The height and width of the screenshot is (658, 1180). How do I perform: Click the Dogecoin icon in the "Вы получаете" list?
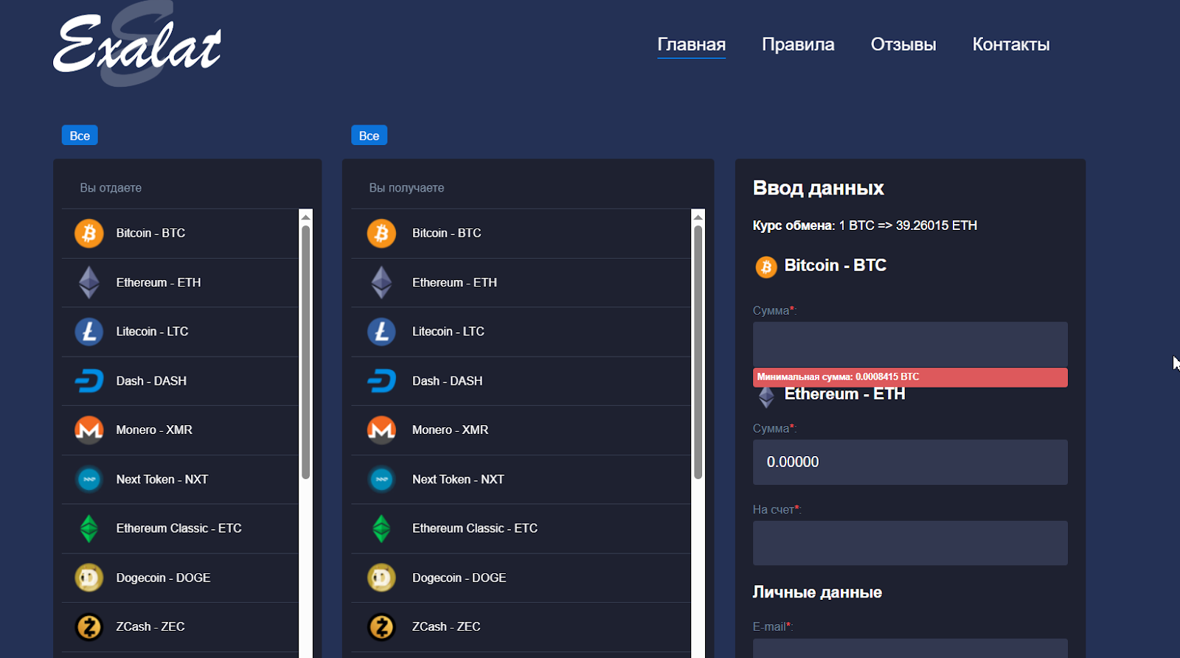381,578
